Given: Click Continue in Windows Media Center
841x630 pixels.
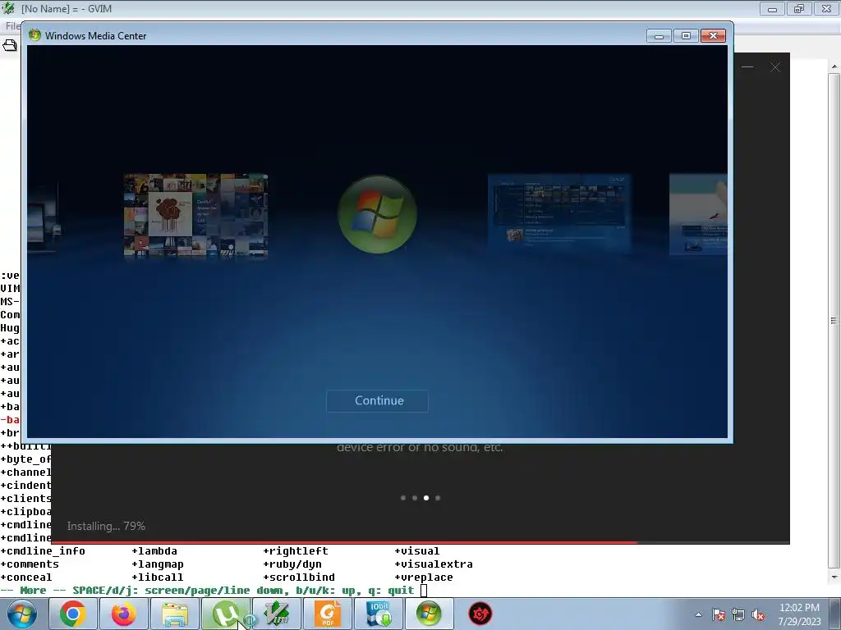Looking at the screenshot, I should pyautogui.click(x=377, y=400).
